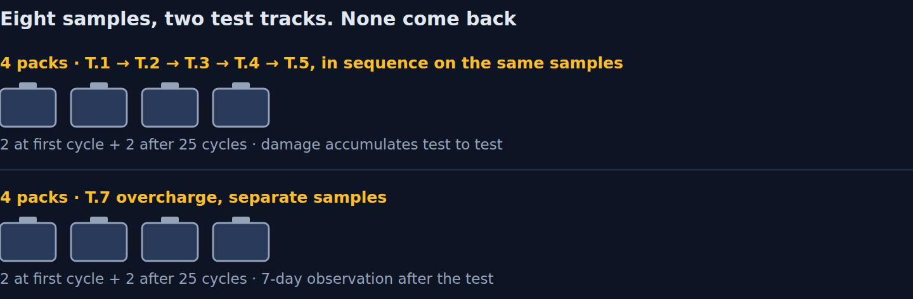The width and height of the screenshot is (913, 299).
Task: Select the second battery pack under T.7 overcharge
Action: (x=99, y=239)
